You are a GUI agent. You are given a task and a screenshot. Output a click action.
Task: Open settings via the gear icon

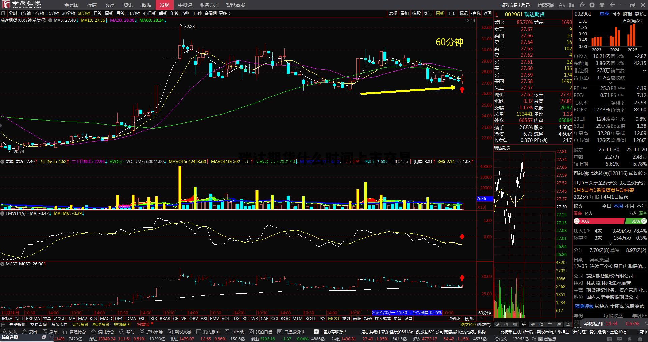tap(592, 5)
